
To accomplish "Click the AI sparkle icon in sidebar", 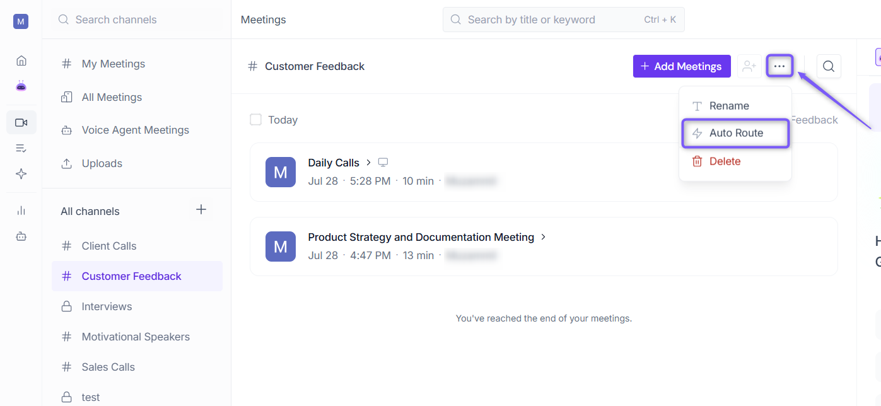I will (x=21, y=174).
